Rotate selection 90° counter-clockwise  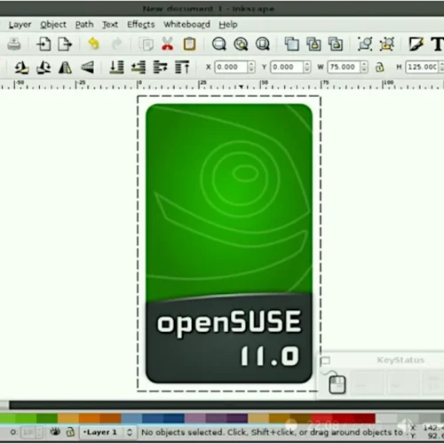[x=21, y=67]
